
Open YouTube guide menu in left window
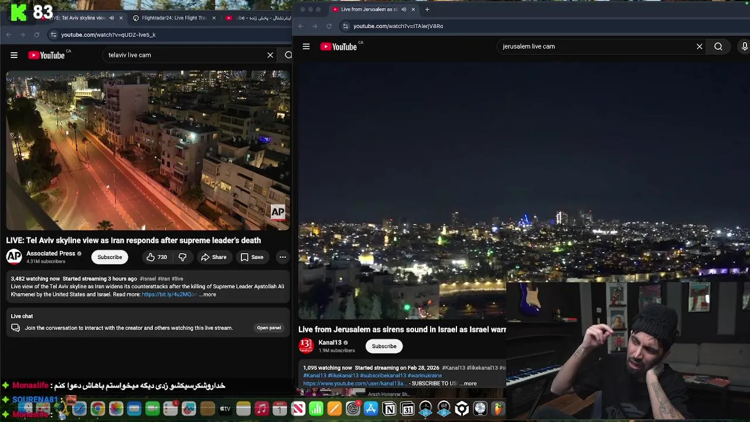coord(14,55)
